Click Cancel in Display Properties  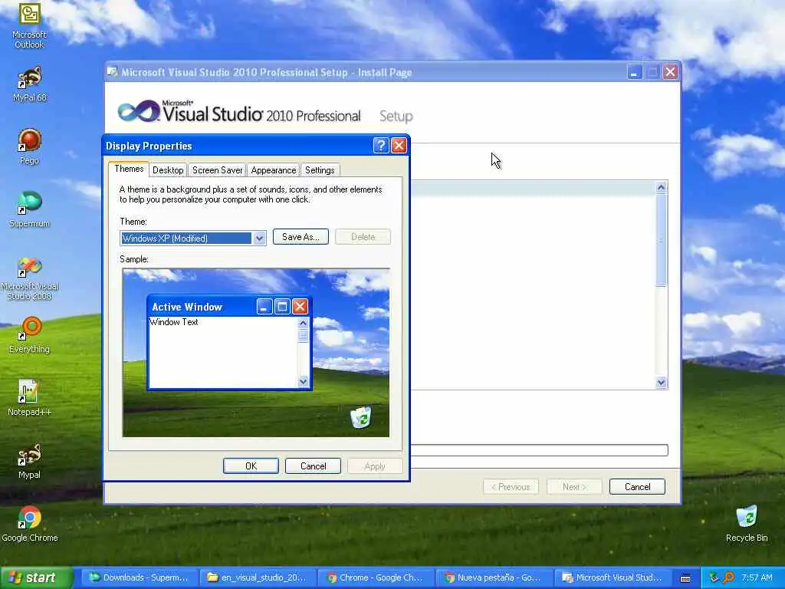pyautogui.click(x=313, y=466)
